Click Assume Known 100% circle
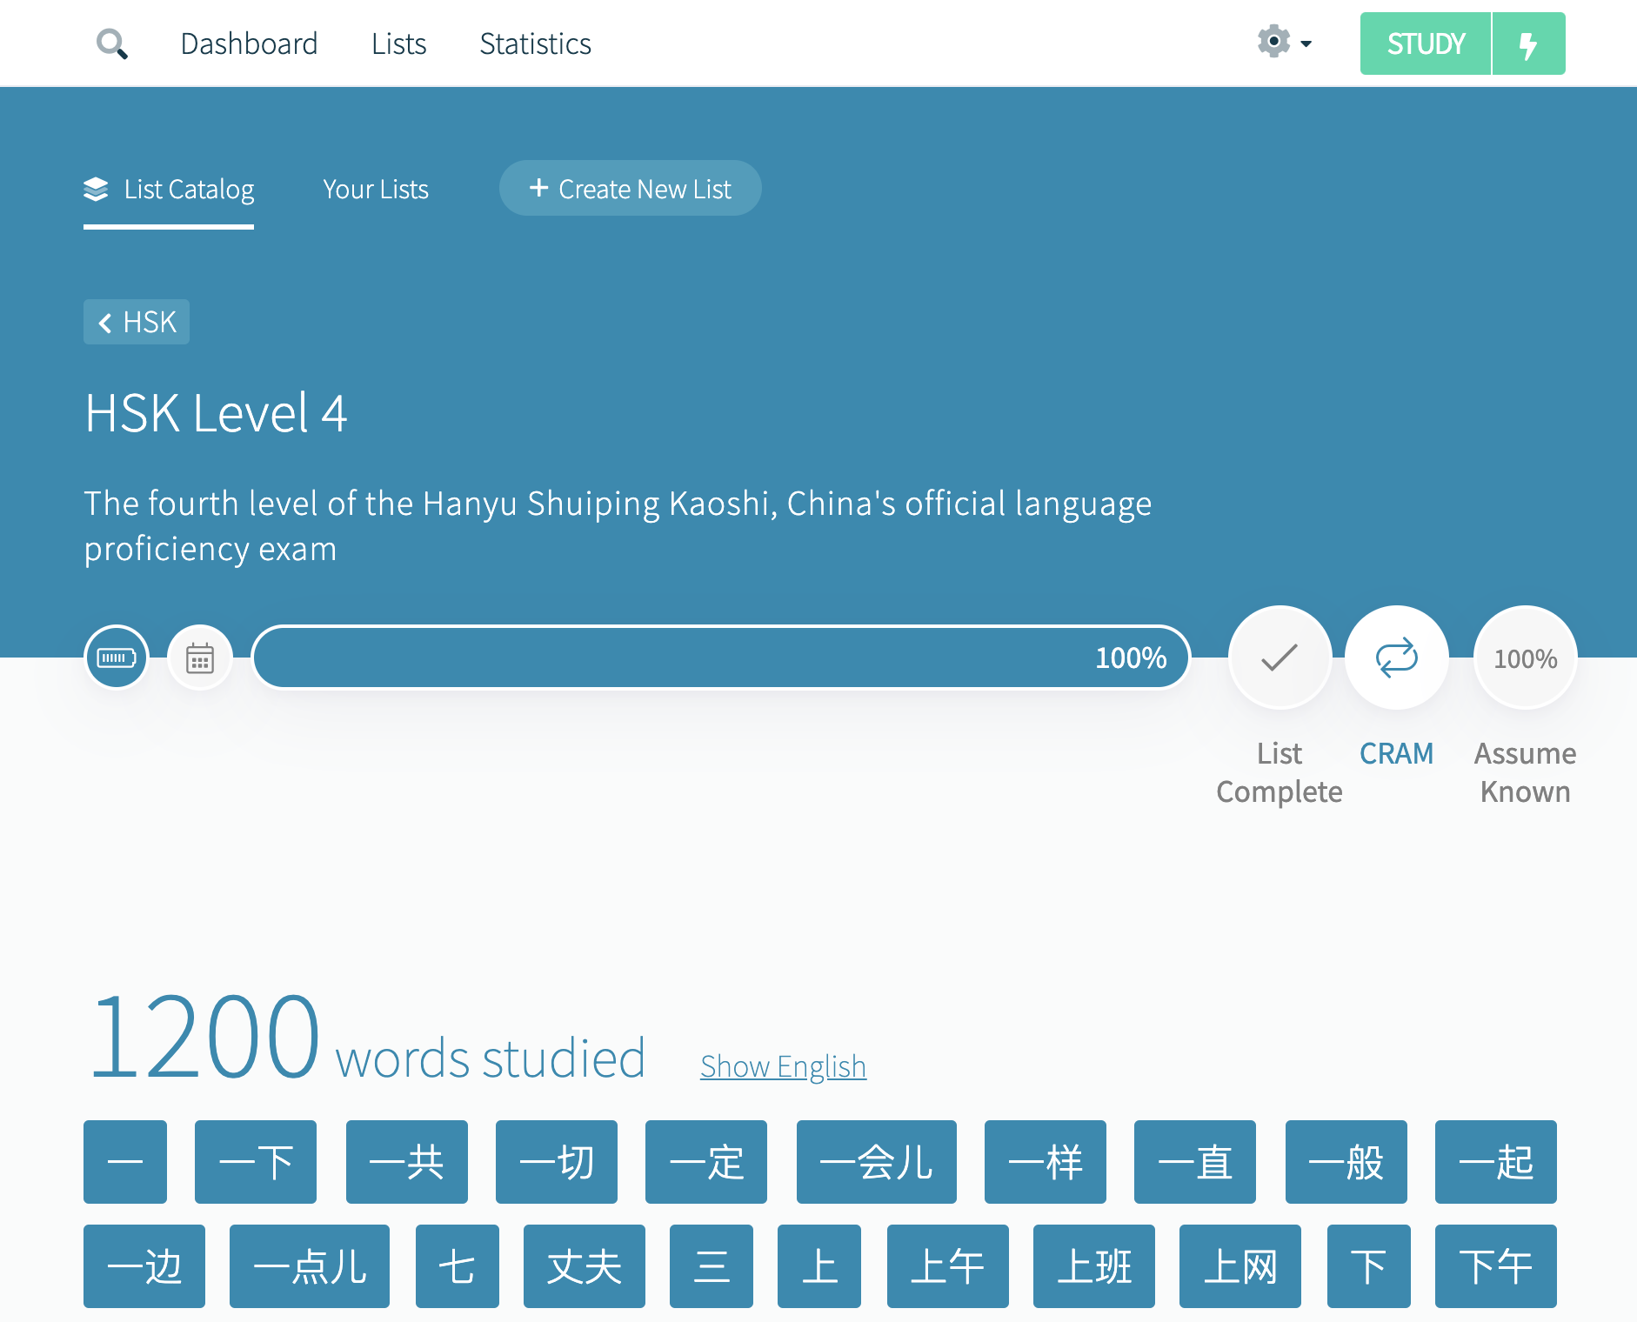Screen dimensions: 1637x1322 [1526, 658]
